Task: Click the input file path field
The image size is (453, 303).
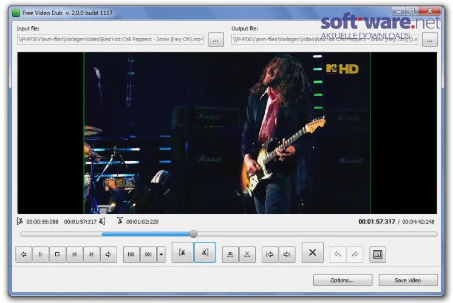Action: 111,39
